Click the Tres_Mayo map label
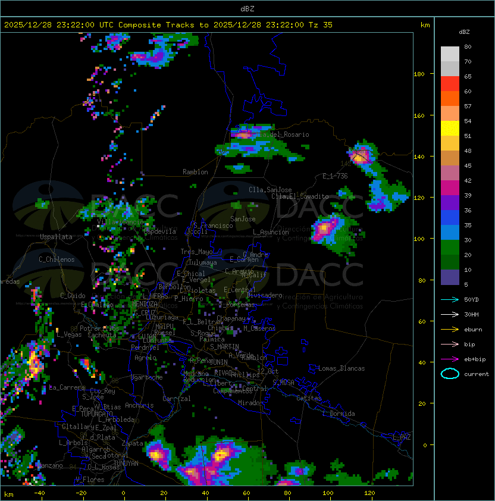The width and height of the screenshot is (495, 501). [x=196, y=252]
